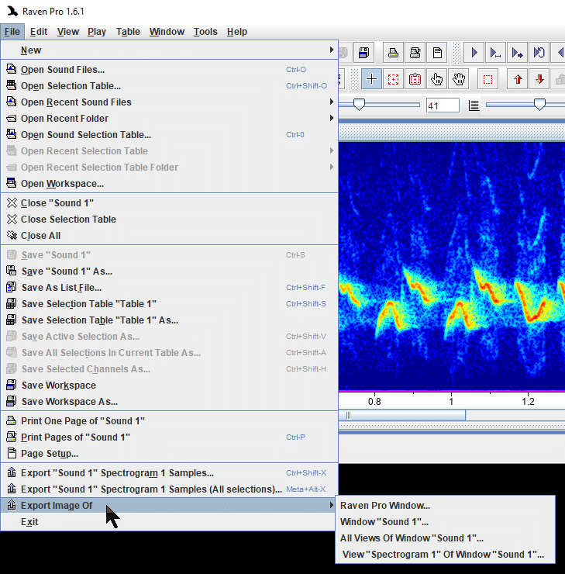This screenshot has width=565, height=574.
Task: Click the save floppy disk toolbar icon
Action: (x=363, y=53)
